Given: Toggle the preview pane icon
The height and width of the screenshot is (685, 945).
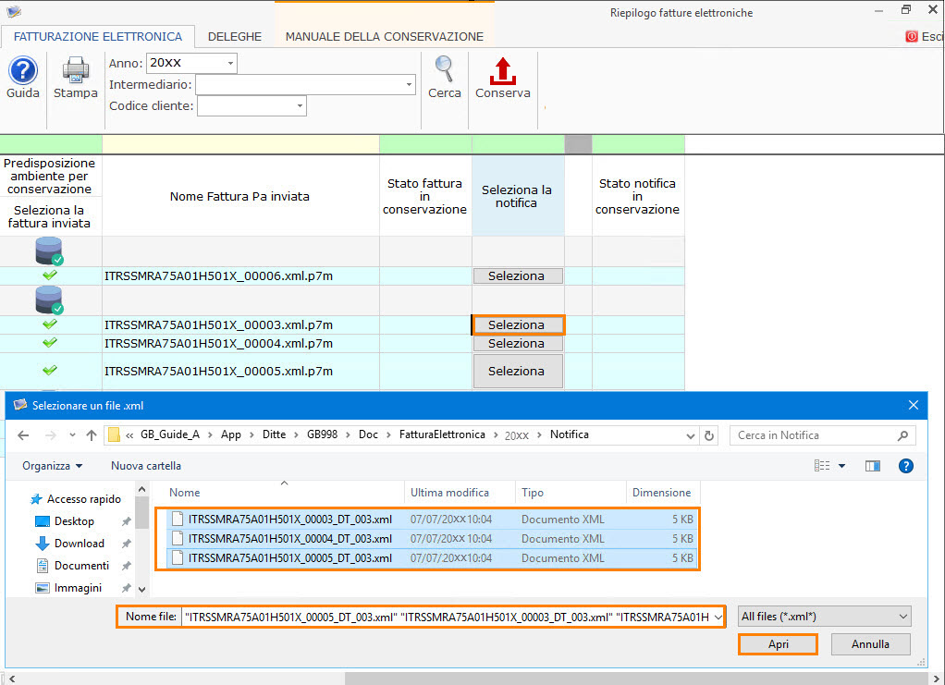Looking at the screenshot, I should 872,466.
